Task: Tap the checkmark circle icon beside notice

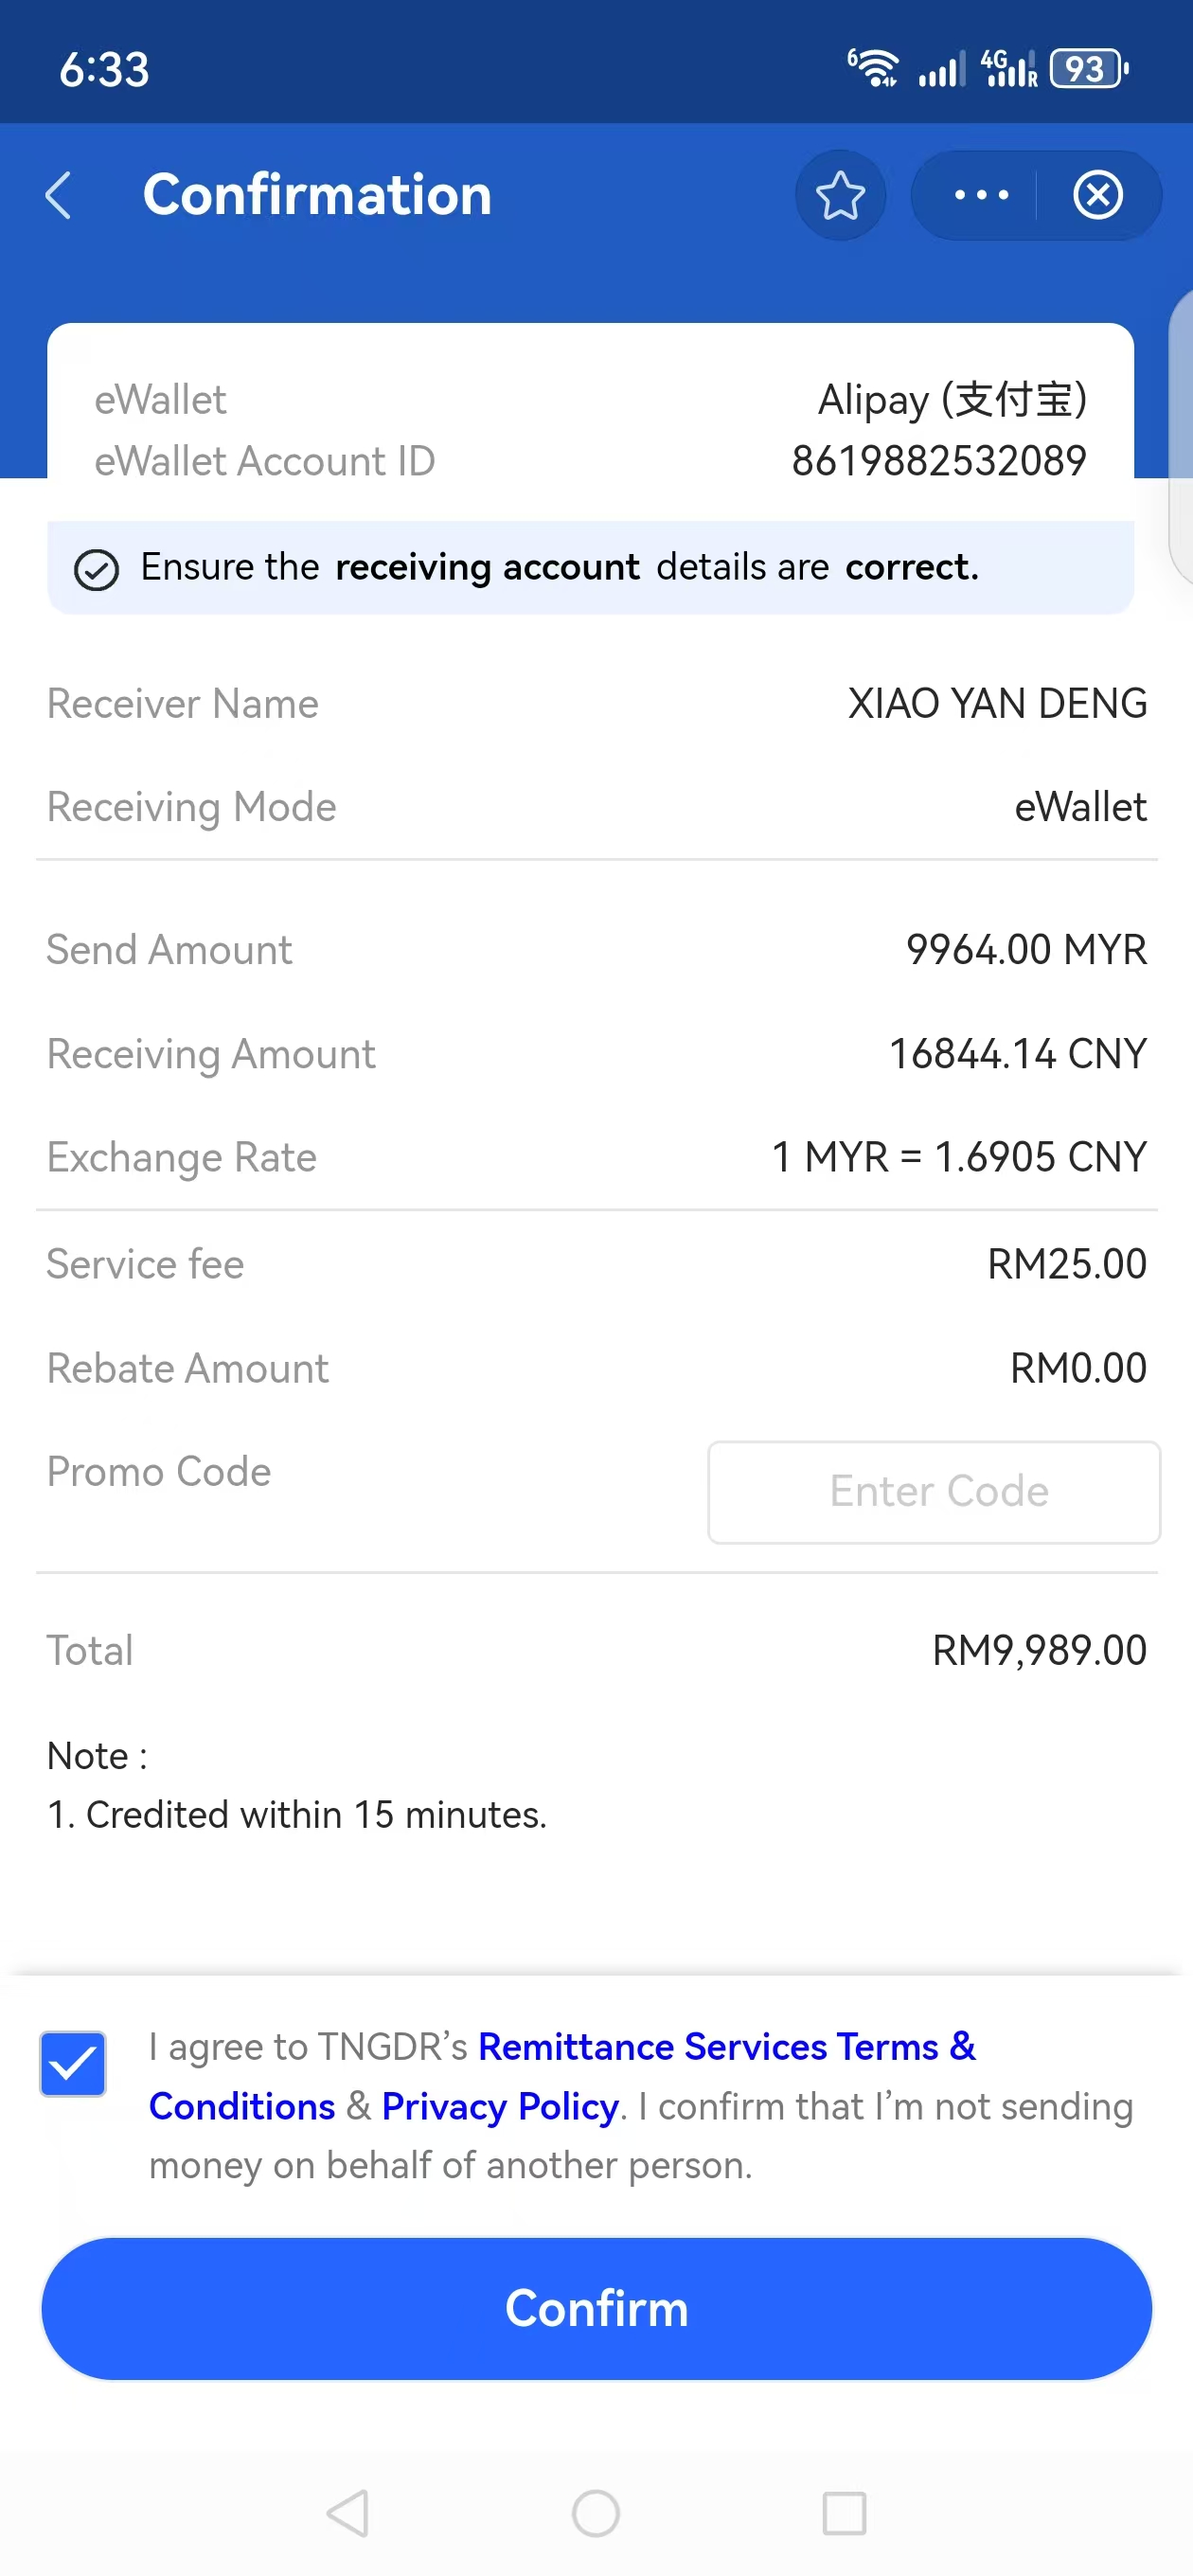Action: click(x=97, y=570)
